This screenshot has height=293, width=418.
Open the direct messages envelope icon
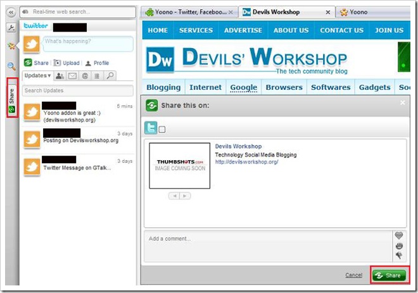72,76
